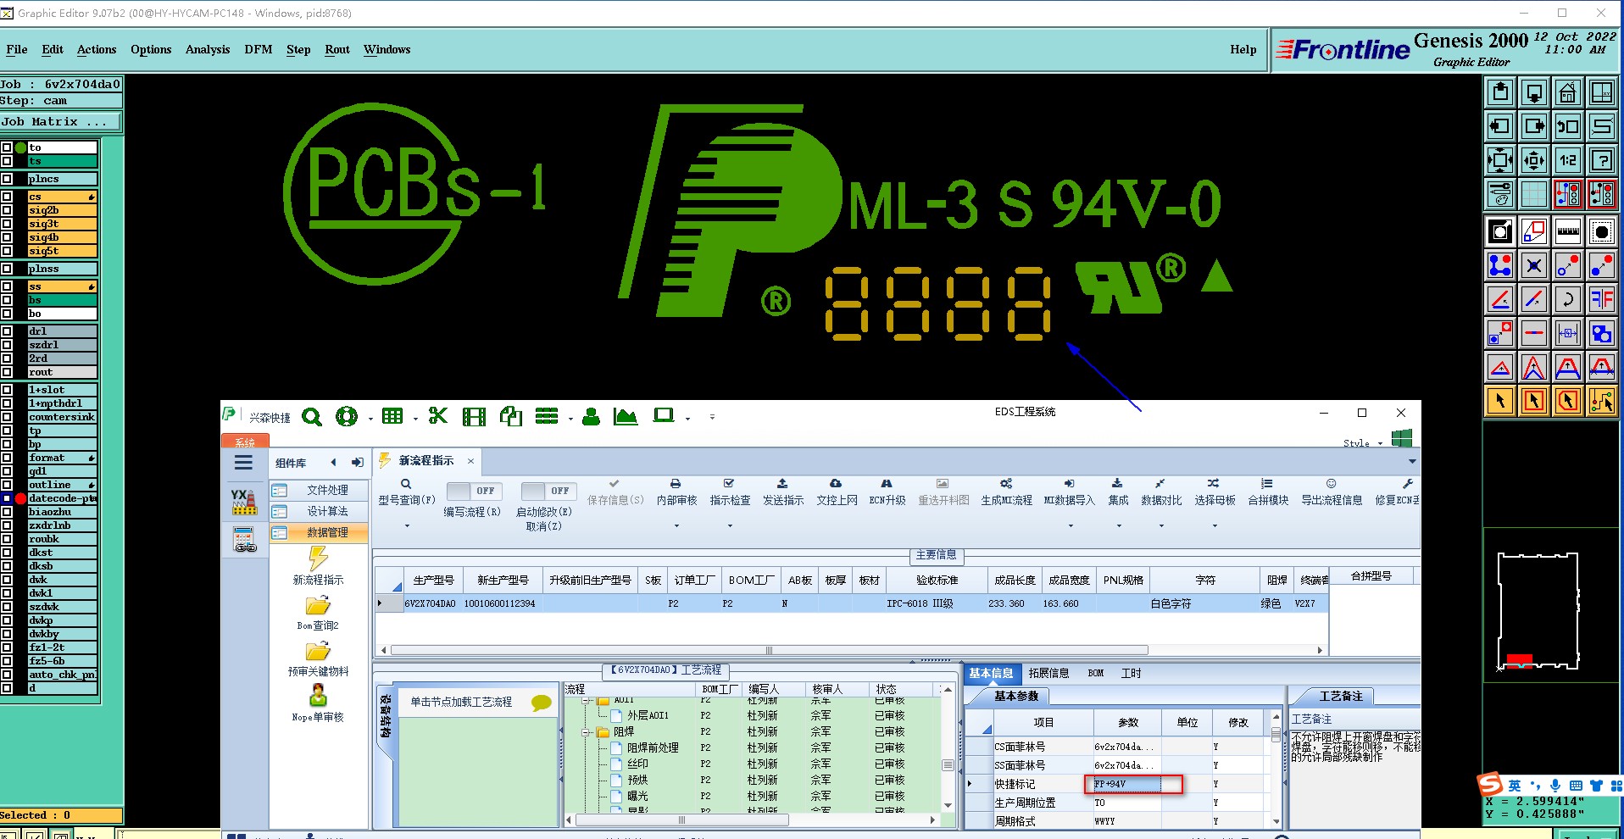Click the Home view icon in Genesis toolbar

point(1568,92)
